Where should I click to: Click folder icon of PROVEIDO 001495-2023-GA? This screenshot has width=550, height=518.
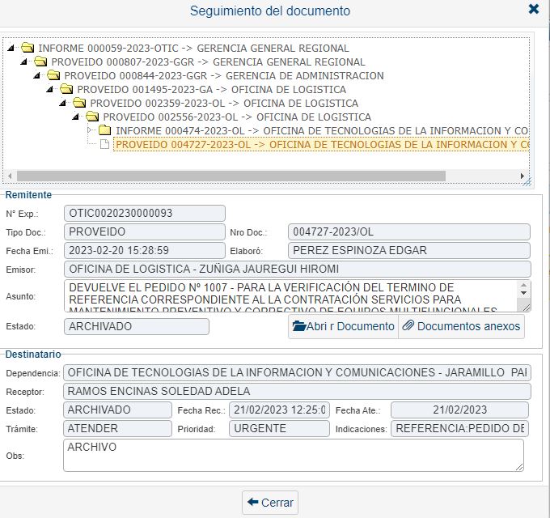click(x=66, y=89)
